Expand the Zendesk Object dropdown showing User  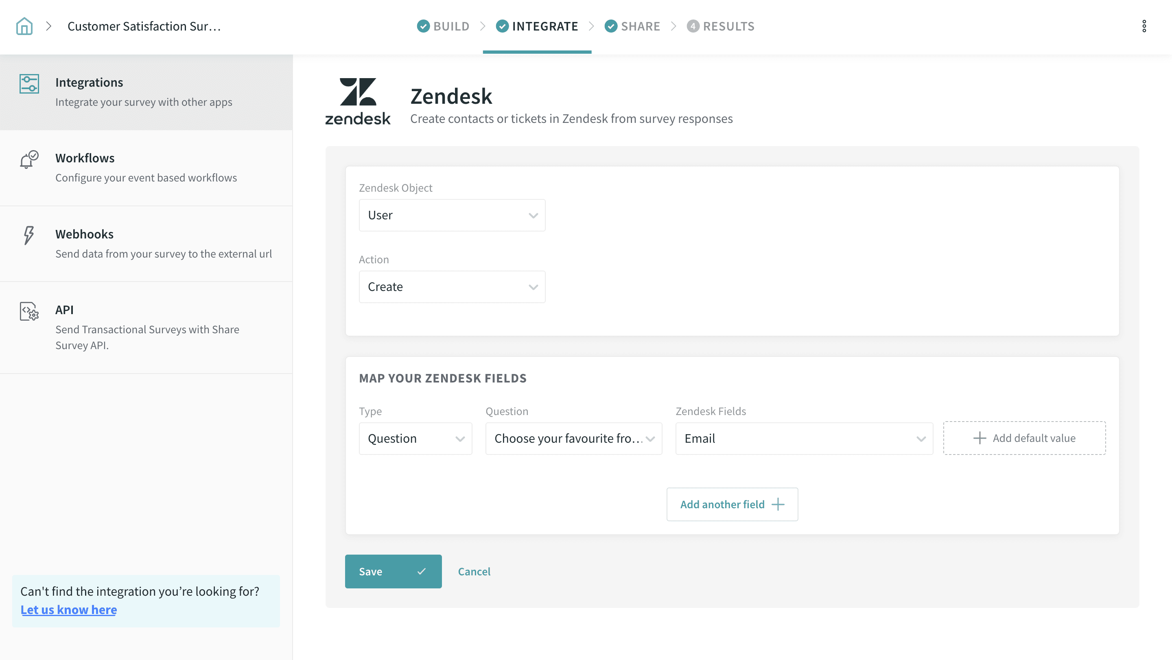[452, 215]
